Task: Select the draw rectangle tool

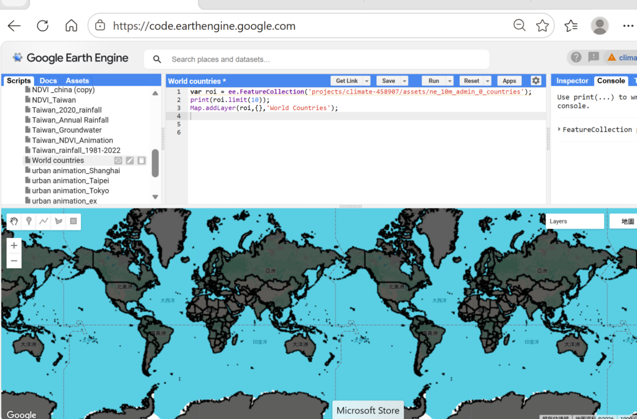Action: tap(73, 221)
